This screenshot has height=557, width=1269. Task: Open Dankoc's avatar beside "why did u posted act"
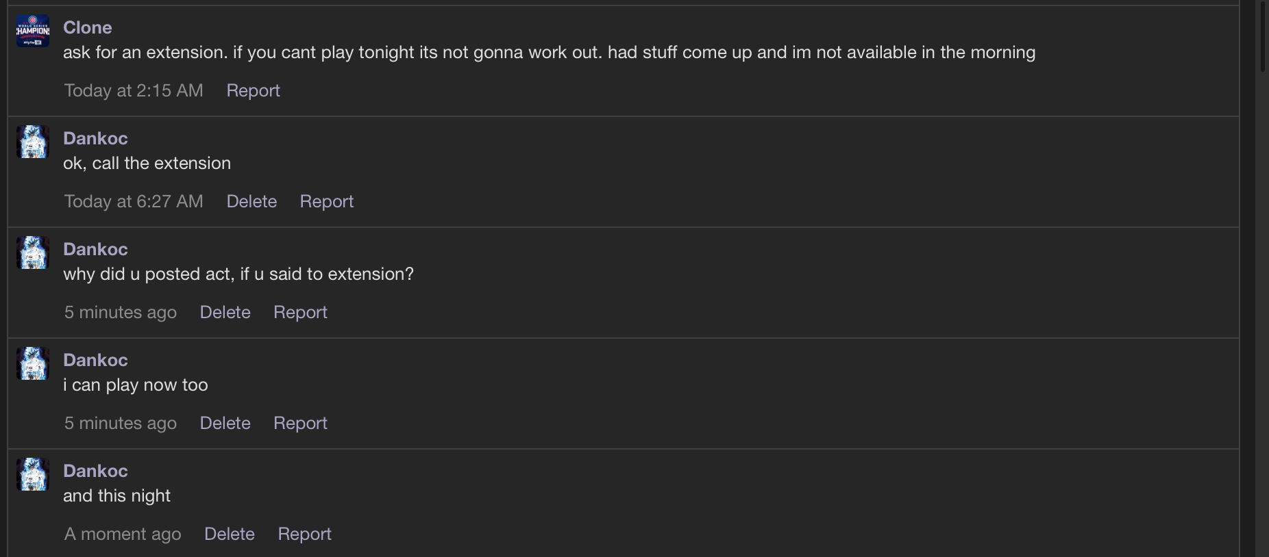tap(33, 252)
